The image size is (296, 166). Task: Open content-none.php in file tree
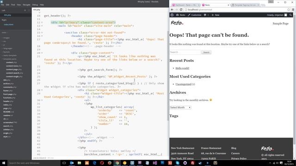(13, 66)
